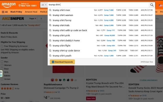Click the Download Keywords button
Screen dimensions: 163x102
click(x=62, y=62)
